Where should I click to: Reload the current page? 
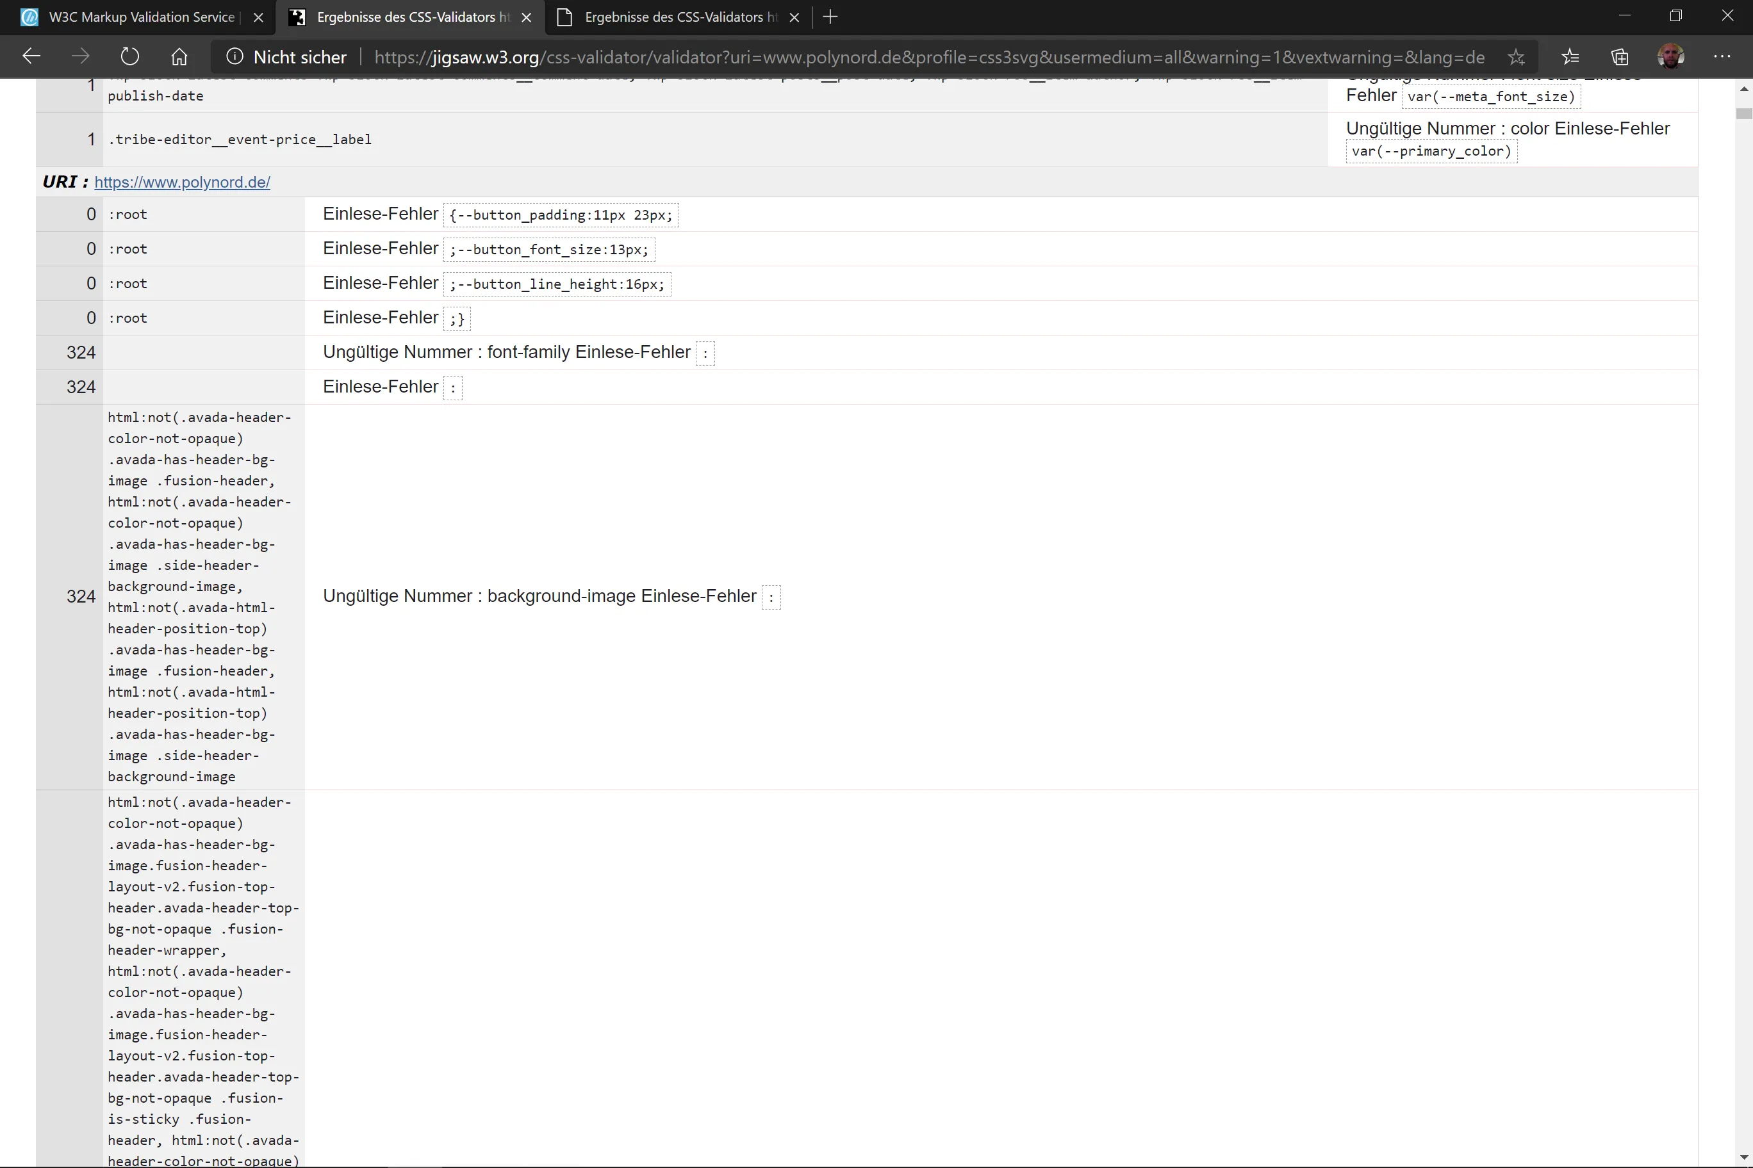(129, 56)
